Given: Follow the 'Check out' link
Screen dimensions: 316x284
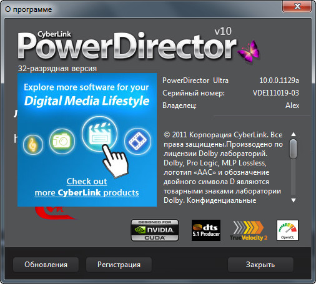Looking at the screenshot, I should (x=87, y=182).
